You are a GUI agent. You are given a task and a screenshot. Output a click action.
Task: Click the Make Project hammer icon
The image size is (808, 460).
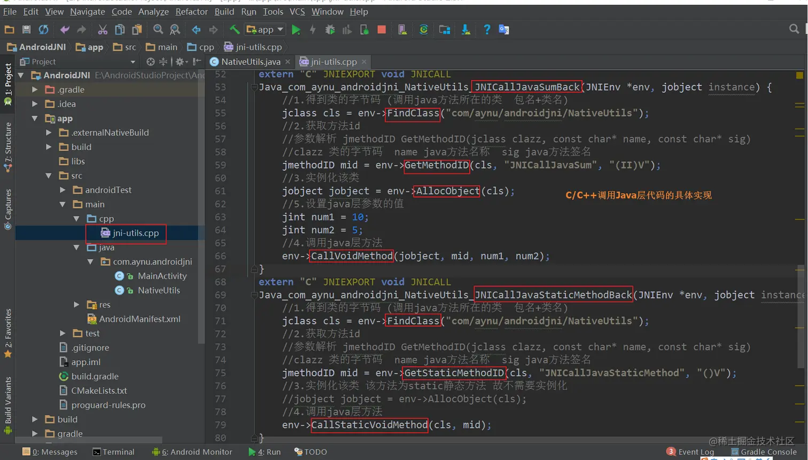click(234, 30)
